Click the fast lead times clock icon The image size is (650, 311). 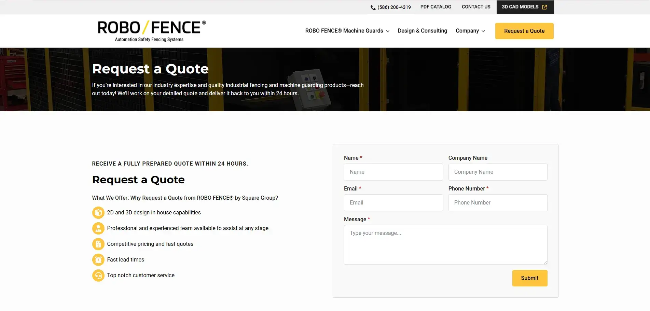coord(98,260)
